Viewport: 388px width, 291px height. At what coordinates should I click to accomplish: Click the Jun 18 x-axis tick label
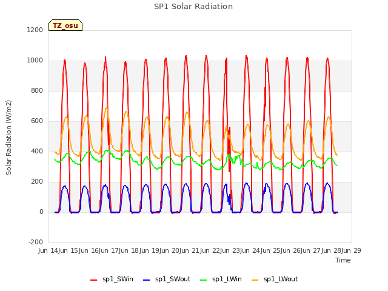click(130, 250)
